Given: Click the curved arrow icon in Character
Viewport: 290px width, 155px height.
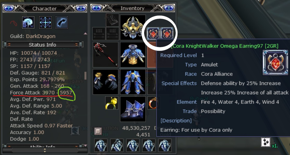Looking at the screenshot, I should [x=62, y=23].
